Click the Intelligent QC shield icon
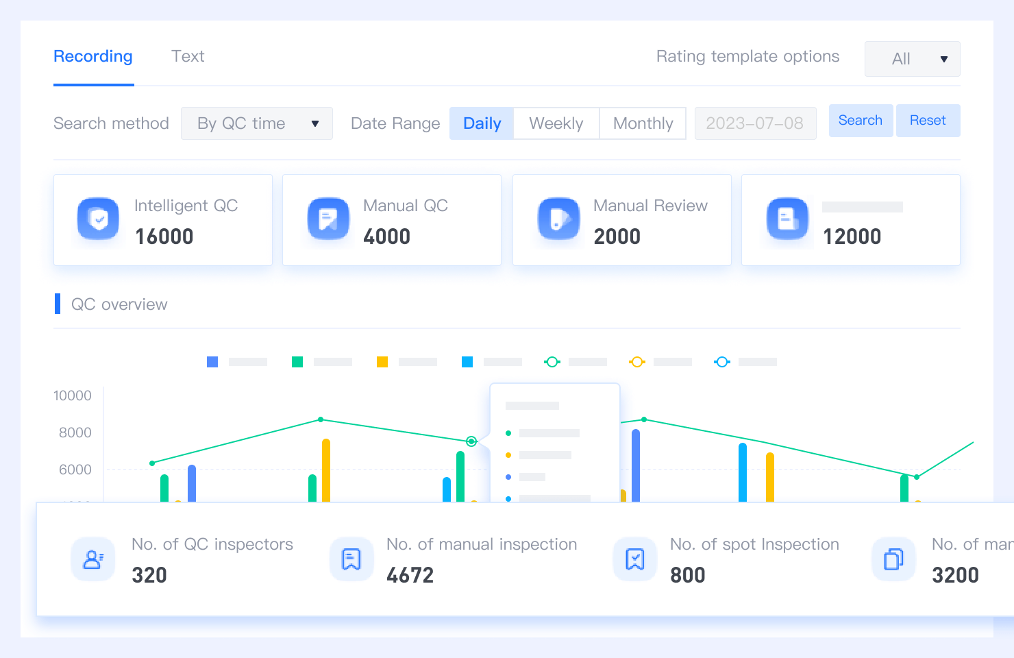This screenshot has width=1014, height=658. point(99,219)
